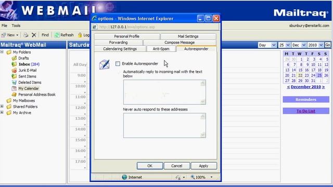Open the December 2010 month link
This screenshot has height=187, width=333.
(x=306, y=87)
